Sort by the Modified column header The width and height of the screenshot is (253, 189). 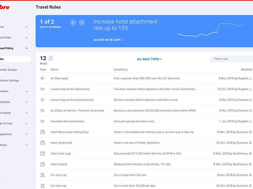click(246, 70)
